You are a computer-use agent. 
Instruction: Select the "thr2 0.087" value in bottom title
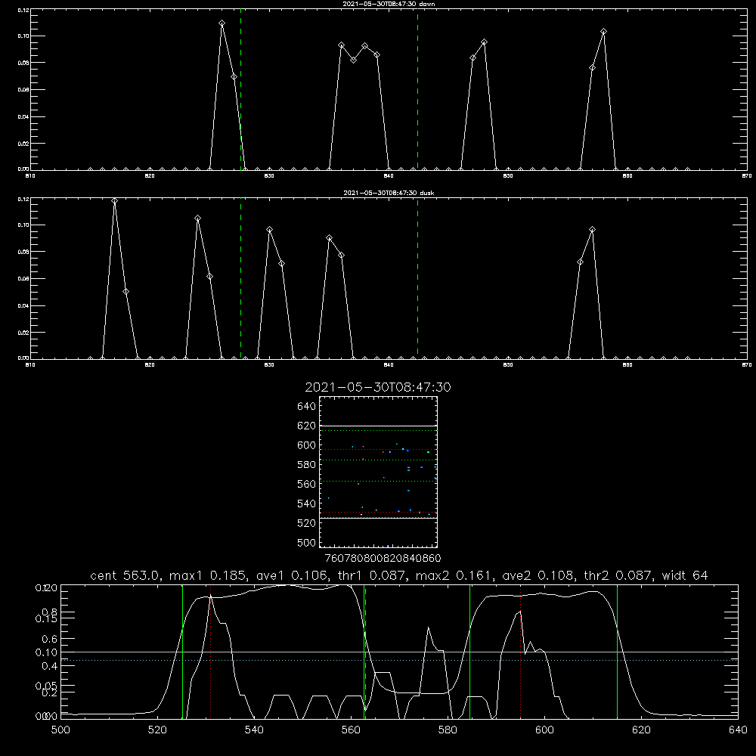click(x=618, y=575)
